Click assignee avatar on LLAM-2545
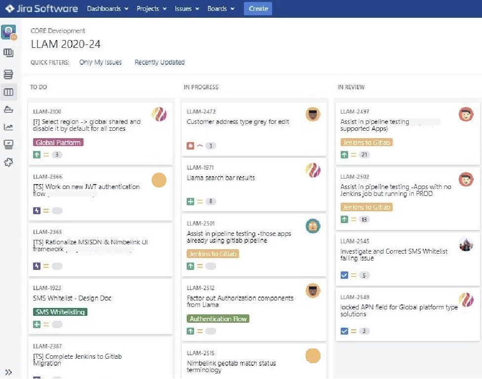The image size is (482, 379). (466, 244)
